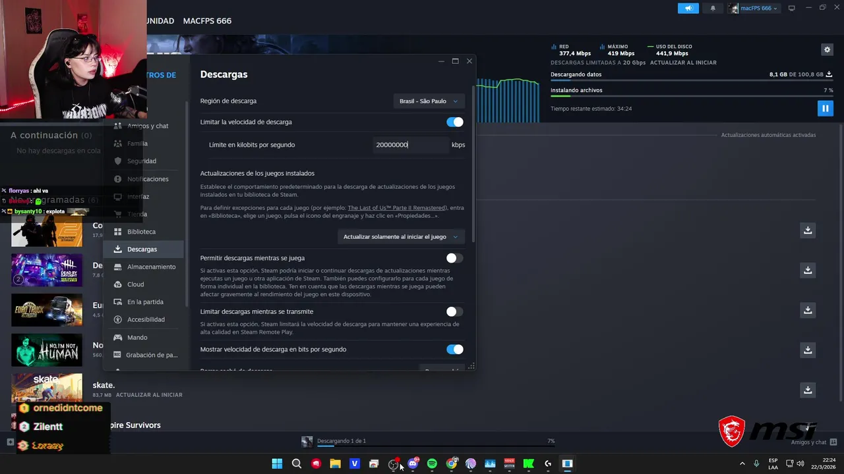Click the announcements megaphone icon
This screenshot has height=474, width=844.
[688, 8]
